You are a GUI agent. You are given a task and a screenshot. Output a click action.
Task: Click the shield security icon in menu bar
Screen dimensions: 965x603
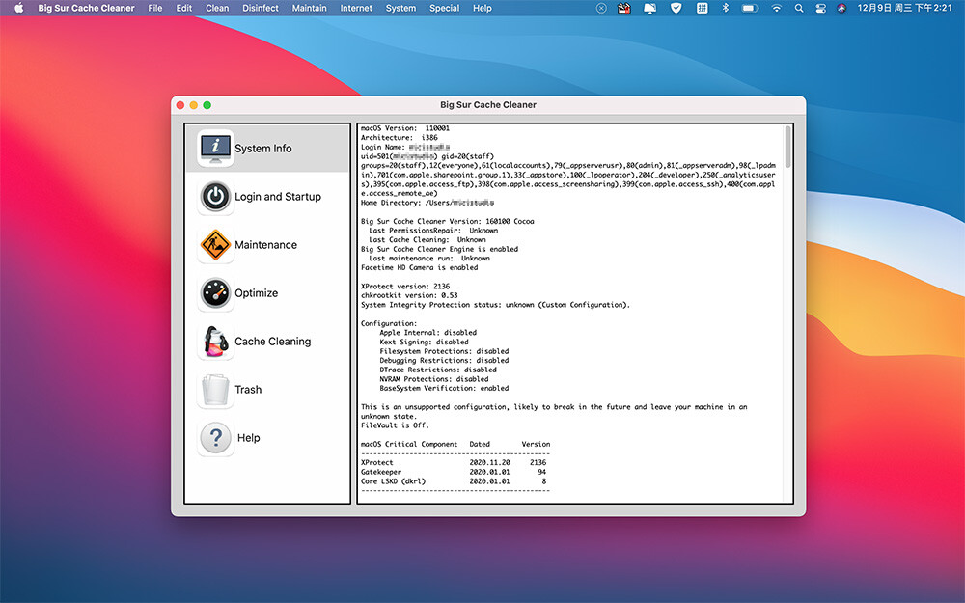coord(675,8)
